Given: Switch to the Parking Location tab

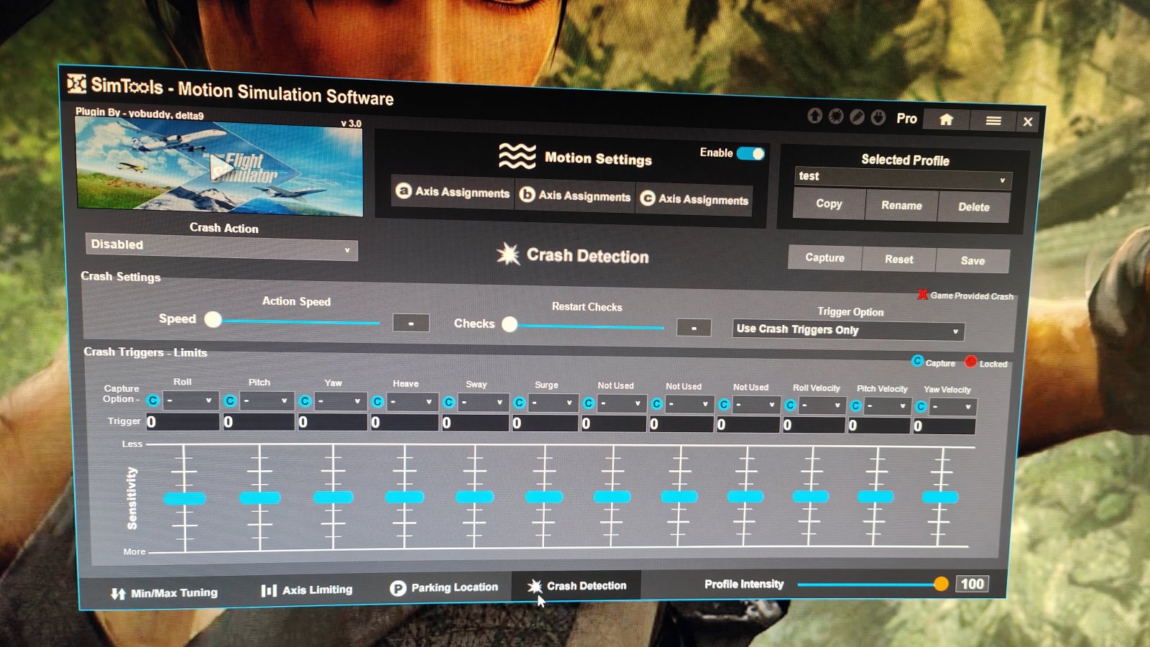Looking at the screenshot, I should [x=444, y=588].
